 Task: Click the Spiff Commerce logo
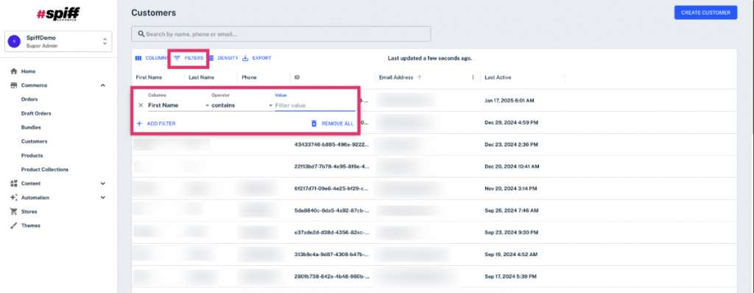click(57, 15)
